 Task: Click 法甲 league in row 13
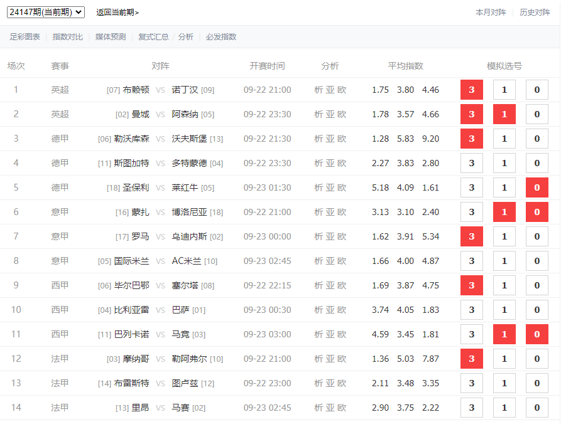pyautogui.click(x=60, y=383)
